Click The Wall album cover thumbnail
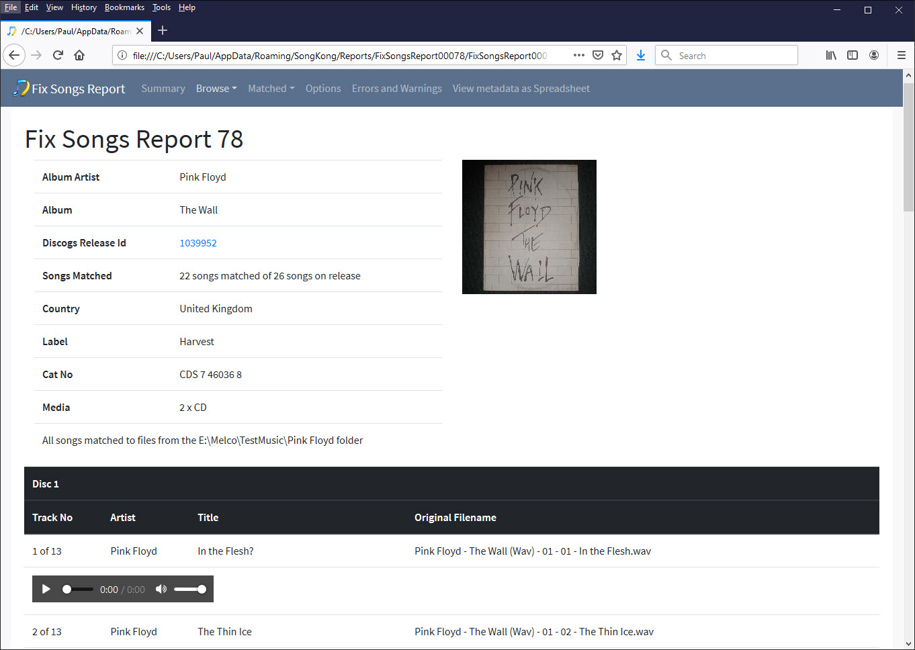This screenshot has height=650, width=915. (529, 227)
